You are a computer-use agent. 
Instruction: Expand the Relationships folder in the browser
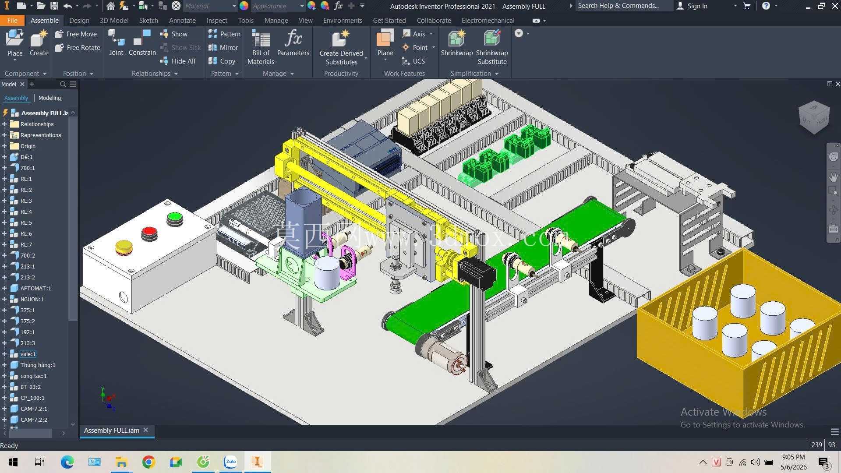tap(4, 124)
